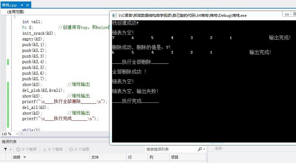Close the 堆栈.cpp tab
Image resolution: width=296 pixels, height=163 pixels.
point(27,5)
